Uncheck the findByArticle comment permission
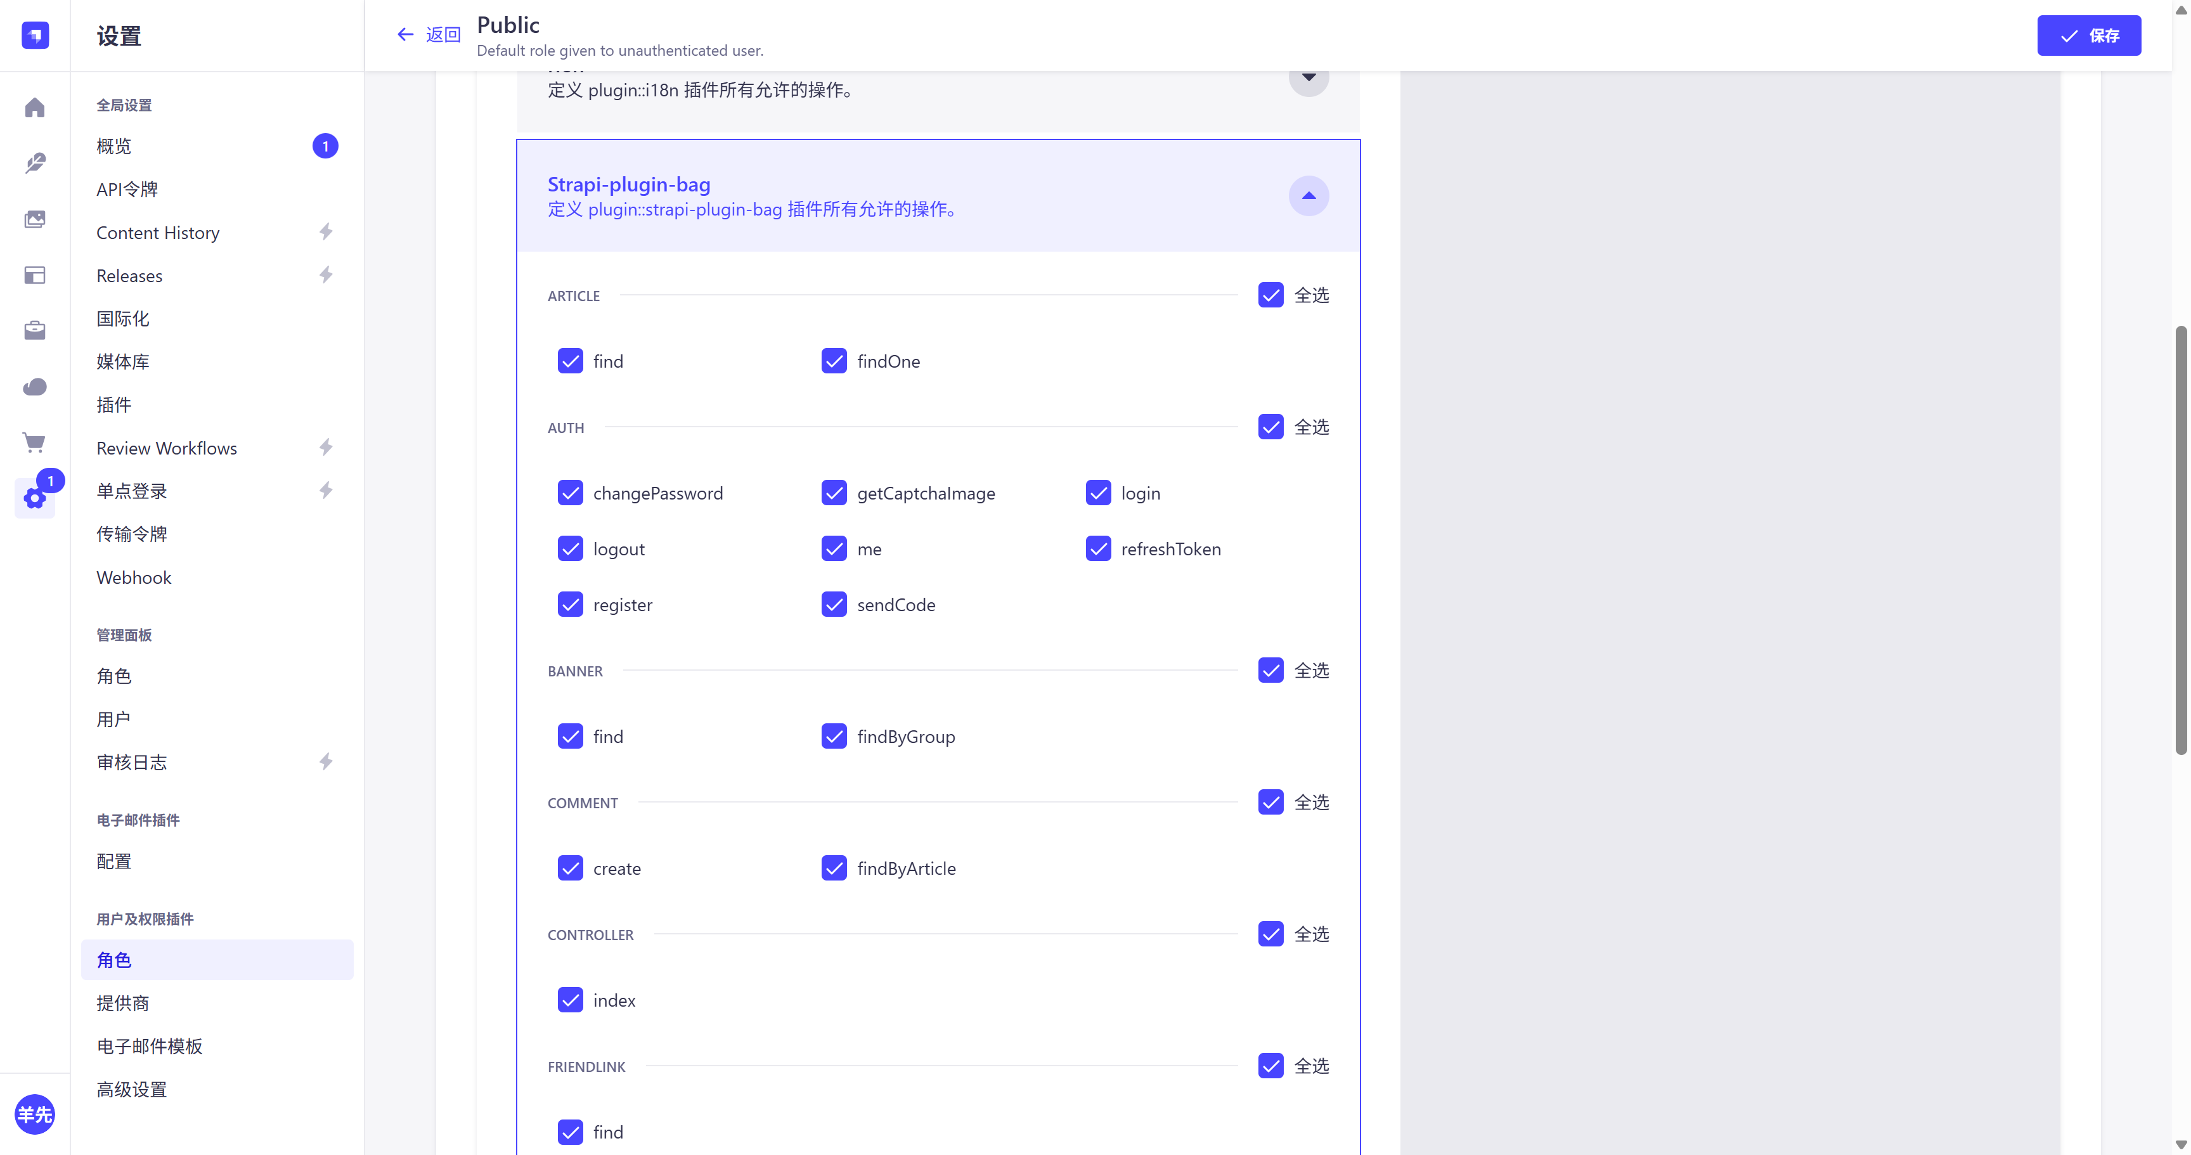This screenshot has height=1155, width=2191. (x=834, y=868)
